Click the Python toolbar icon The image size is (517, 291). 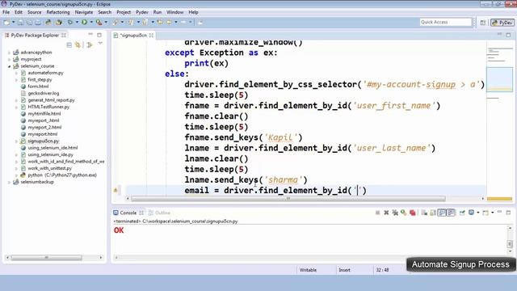[48, 22]
